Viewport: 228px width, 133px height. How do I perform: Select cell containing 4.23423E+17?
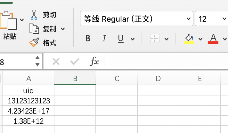(x=28, y=111)
